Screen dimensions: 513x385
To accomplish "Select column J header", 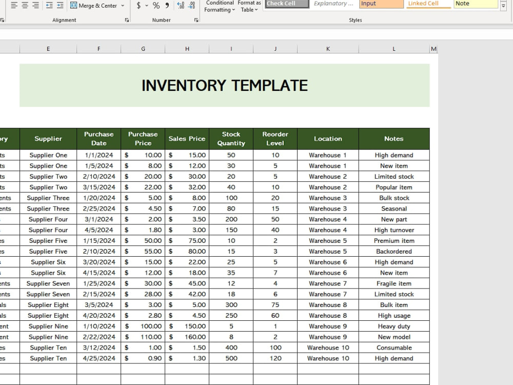I will (275, 49).
